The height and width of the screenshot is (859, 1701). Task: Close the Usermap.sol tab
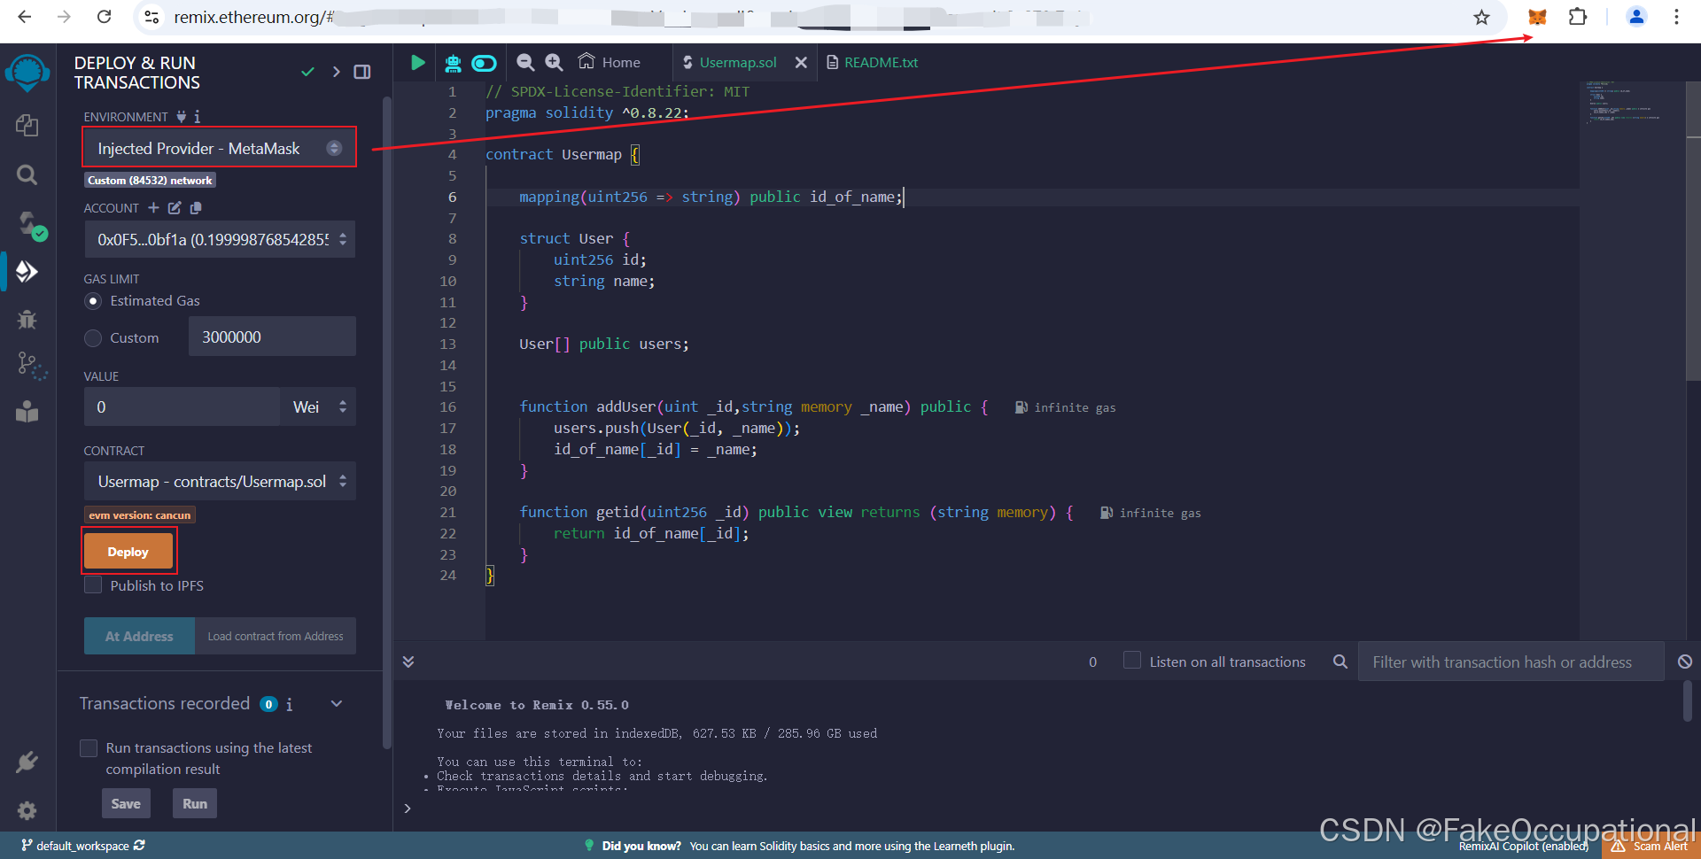(x=801, y=62)
